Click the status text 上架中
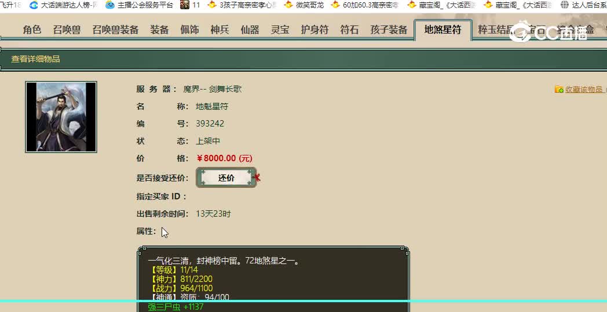Screen dimensions: 607x312 tap(208, 141)
